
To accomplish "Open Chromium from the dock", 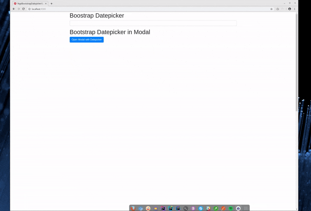I will pos(141,208).
